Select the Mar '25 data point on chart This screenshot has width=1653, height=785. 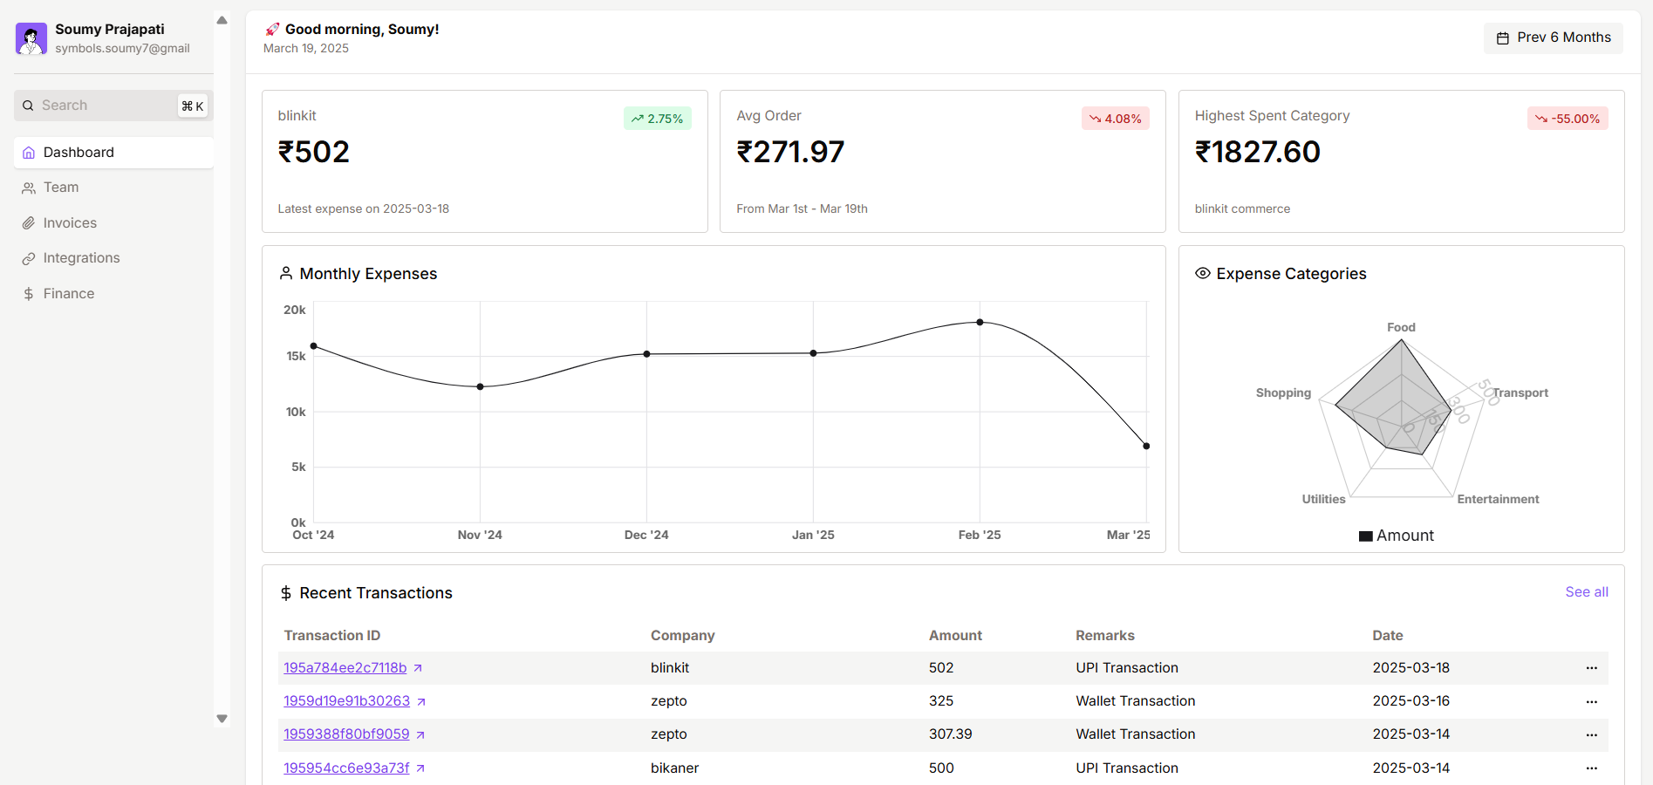pos(1146,446)
